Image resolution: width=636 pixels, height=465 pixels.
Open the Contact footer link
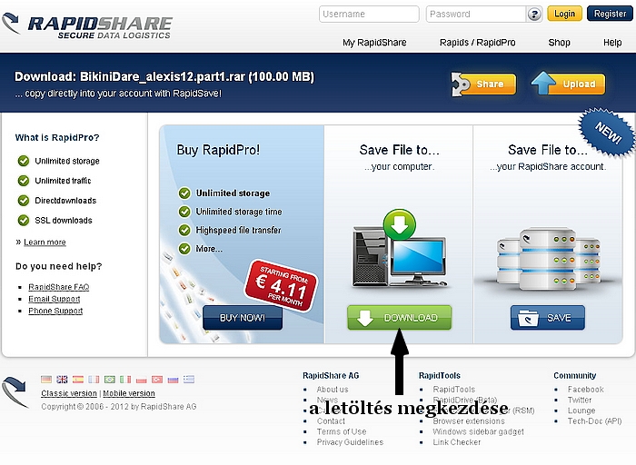[x=331, y=421]
